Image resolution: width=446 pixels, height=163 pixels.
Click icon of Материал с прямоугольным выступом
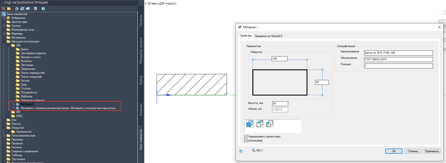click(x=17, y=108)
